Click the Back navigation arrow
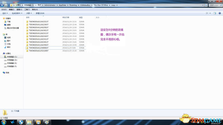This screenshot has height=125, width=223. 2,6
